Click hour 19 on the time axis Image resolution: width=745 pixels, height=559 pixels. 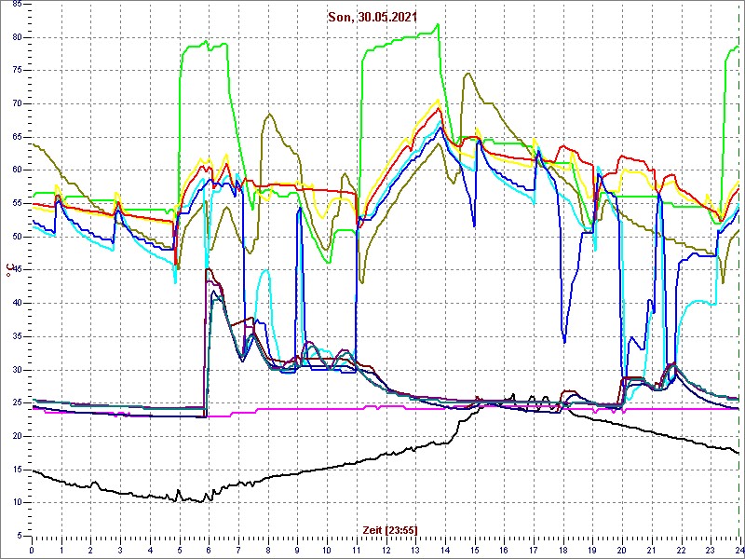592,549
